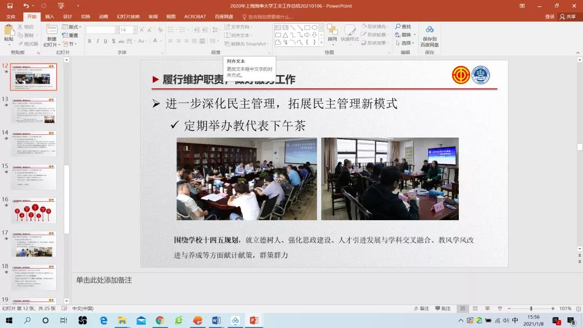Screen dimensions: 583x328
Task: Click the Save to Baidu Netdisk icon
Action: coord(430,30)
